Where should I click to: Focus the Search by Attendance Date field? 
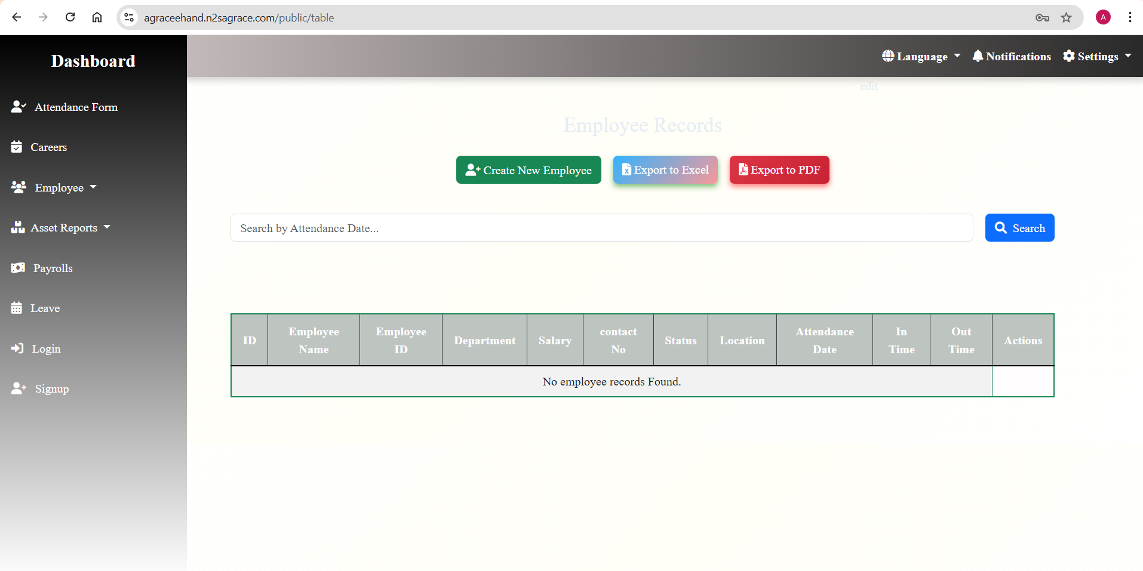pos(601,228)
